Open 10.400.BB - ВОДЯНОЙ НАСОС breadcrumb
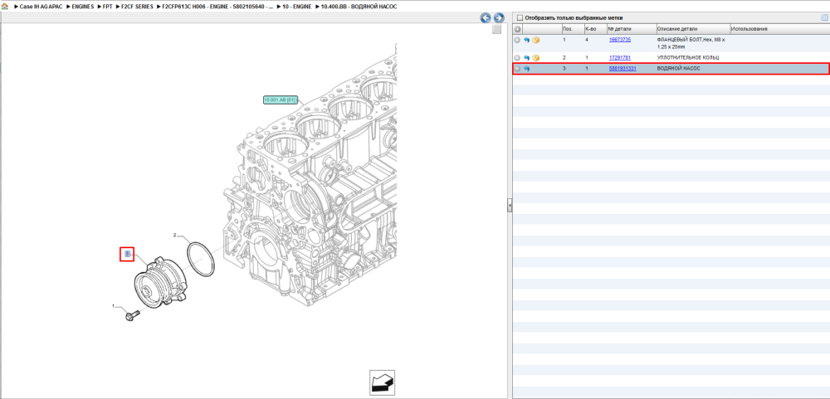The width and height of the screenshot is (830, 399). (359, 7)
